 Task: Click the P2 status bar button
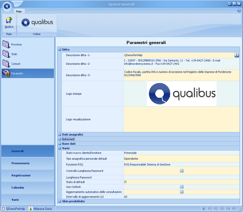pos(216,209)
